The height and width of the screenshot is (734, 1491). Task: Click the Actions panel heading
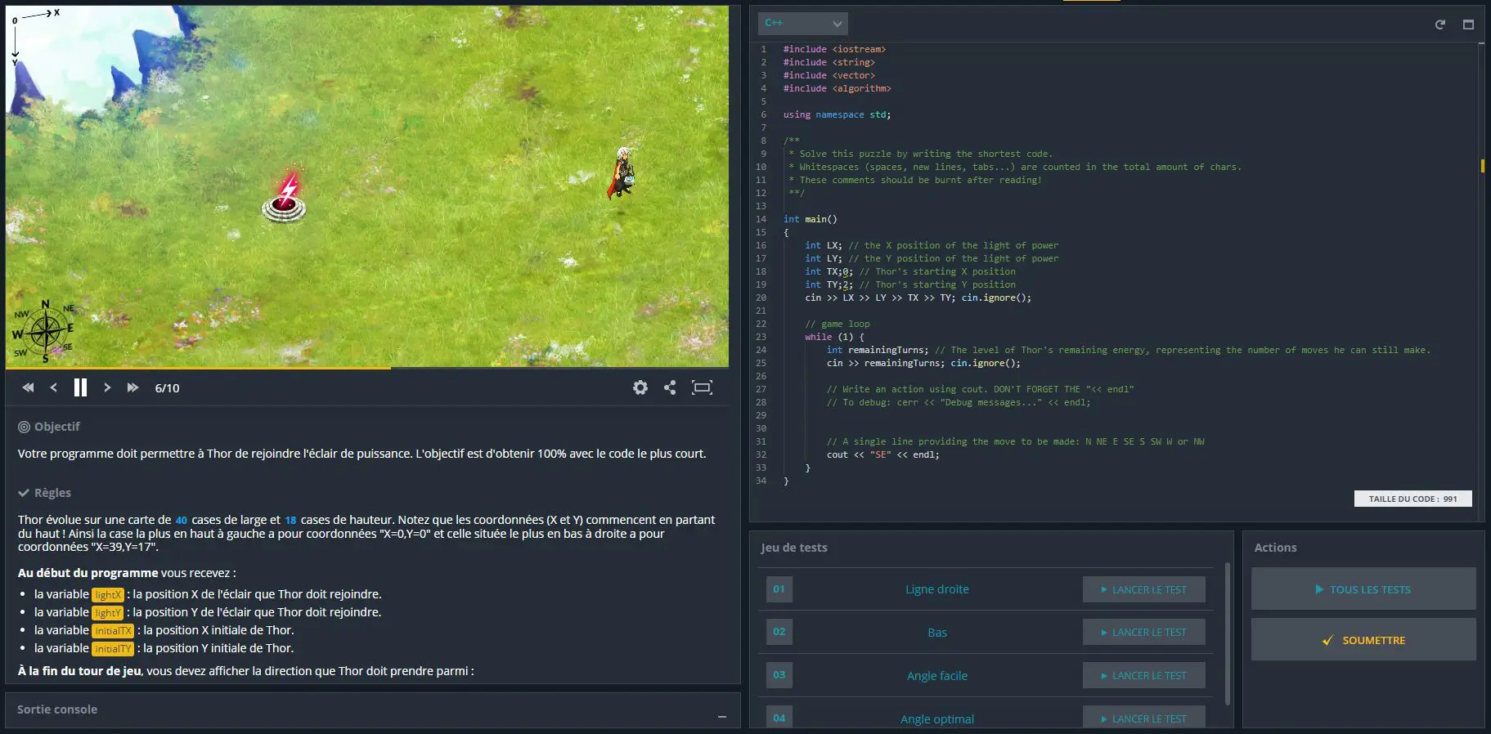(x=1275, y=548)
